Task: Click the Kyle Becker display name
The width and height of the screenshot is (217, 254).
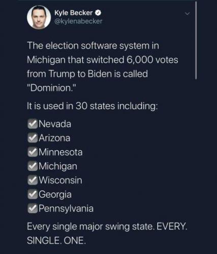Action: tap(73, 13)
